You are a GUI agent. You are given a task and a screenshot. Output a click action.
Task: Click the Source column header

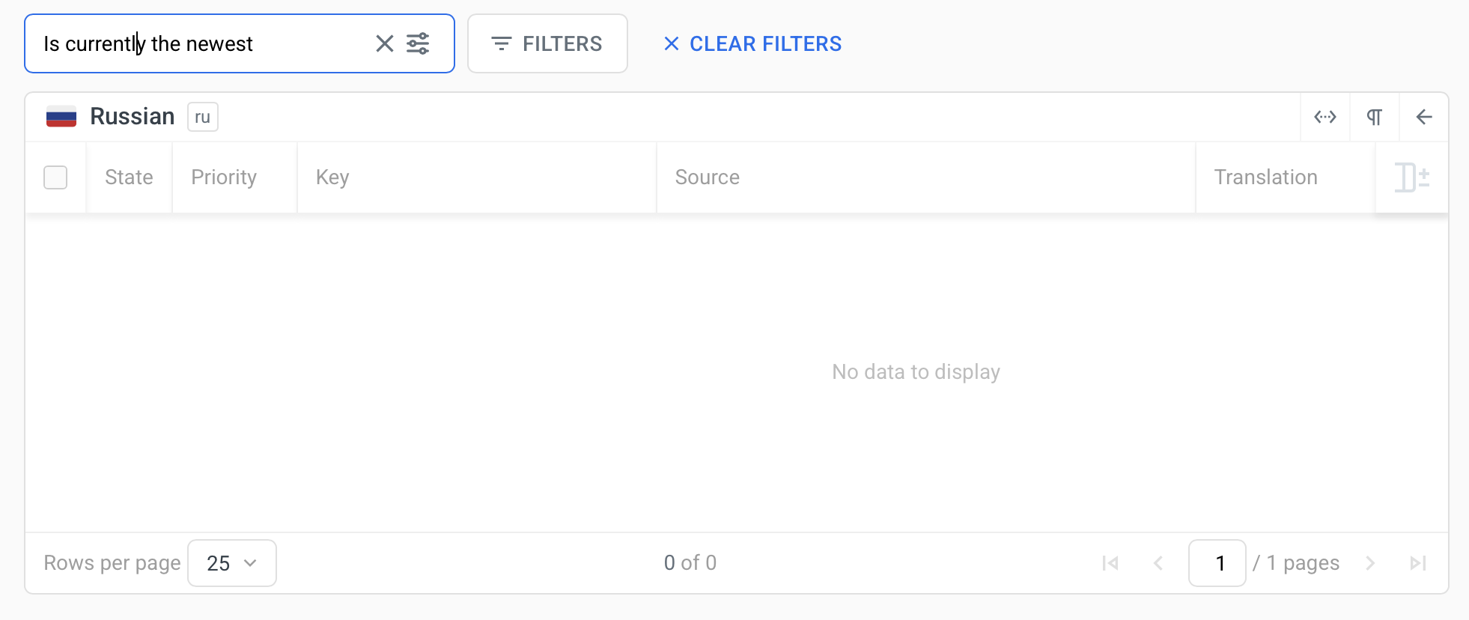point(707,177)
